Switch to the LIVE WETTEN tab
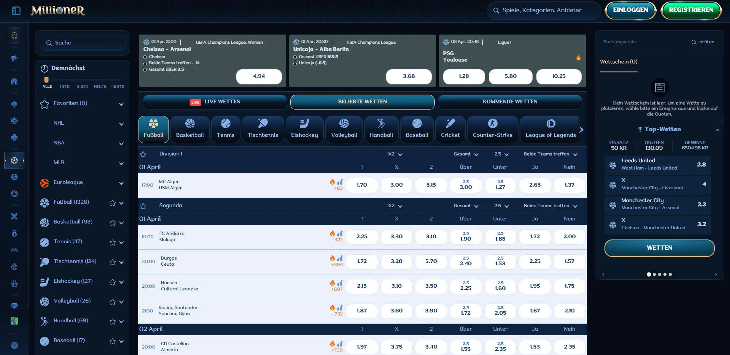The height and width of the screenshot is (355, 730). click(214, 102)
